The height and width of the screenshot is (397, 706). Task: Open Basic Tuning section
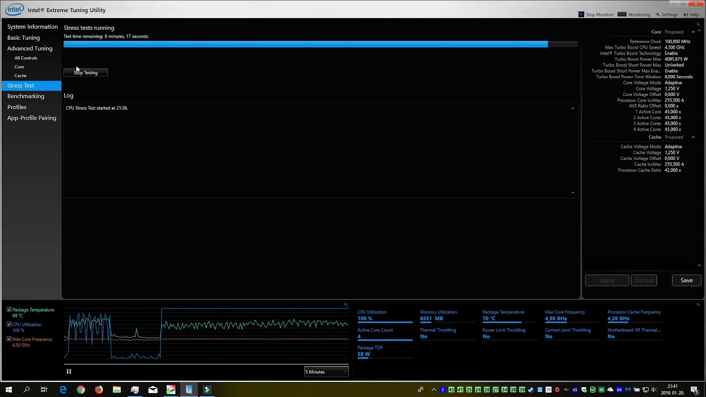tap(24, 37)
